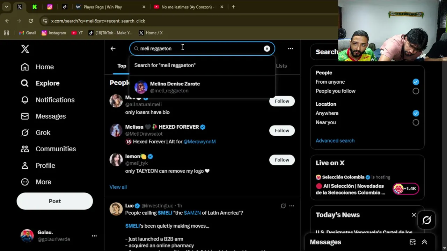The height and width of the screenshot is (251, 447).
Task: Open @MerowynnM mention link
Action: pyautogui.click(x=199, y=142)
